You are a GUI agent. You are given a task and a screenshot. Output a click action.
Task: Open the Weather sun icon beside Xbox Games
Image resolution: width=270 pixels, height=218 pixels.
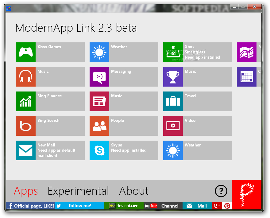tap(99, 52)
